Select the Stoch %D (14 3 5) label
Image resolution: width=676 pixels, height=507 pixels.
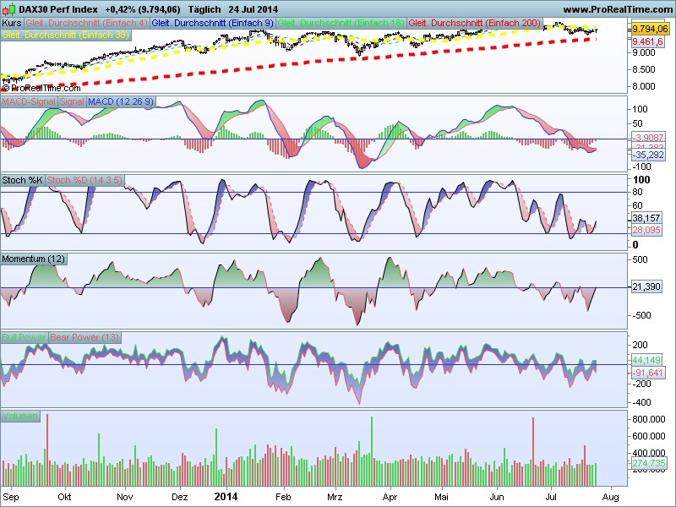coord(84,180)
